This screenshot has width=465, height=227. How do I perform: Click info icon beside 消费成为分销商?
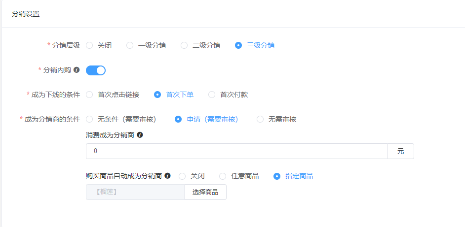point(140,134)
